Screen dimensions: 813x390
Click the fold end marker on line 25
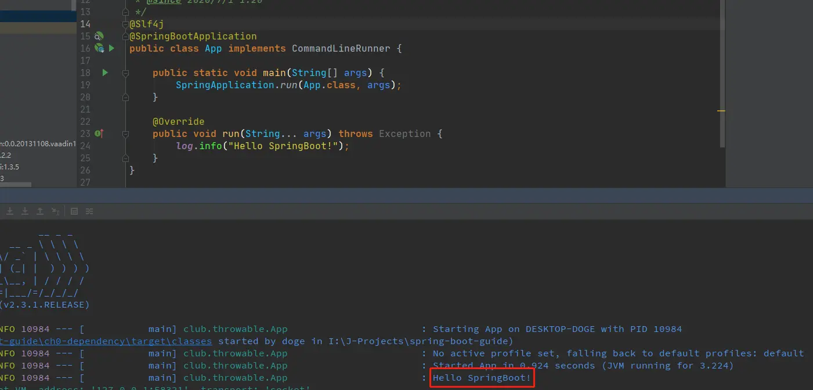tap(125, 158)
